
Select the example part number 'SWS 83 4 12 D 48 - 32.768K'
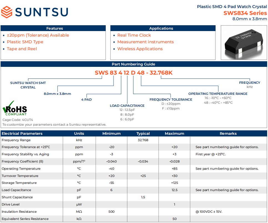(134, 73)
